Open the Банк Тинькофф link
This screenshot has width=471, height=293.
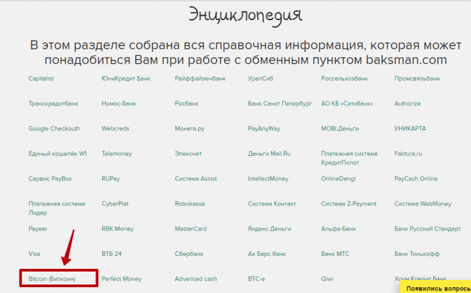pos(416,254)
